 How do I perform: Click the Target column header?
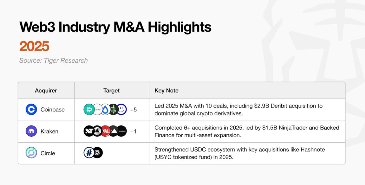[x=111, y=91]
